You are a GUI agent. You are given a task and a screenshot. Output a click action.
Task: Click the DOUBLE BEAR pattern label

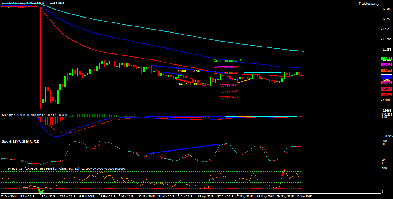[x=188, y=71]
